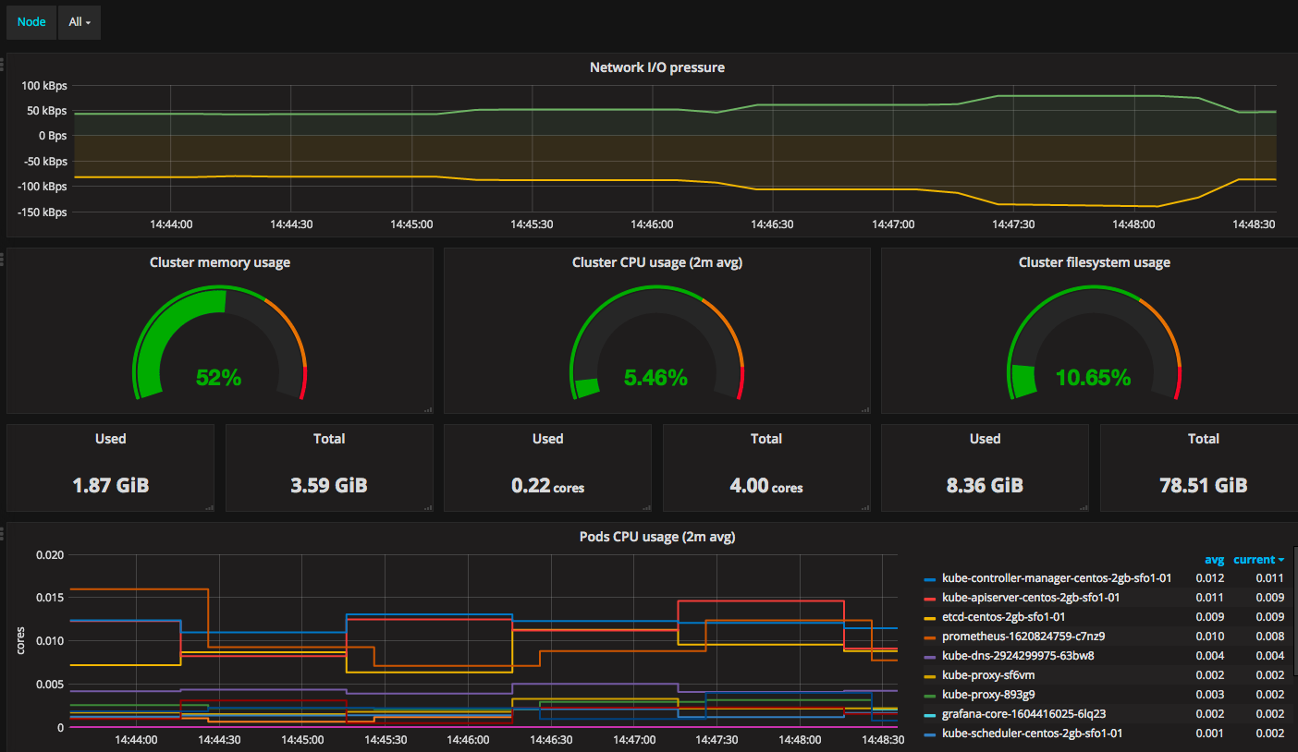
Task: Click the sort caret next to current
Action: point(1280,561)
